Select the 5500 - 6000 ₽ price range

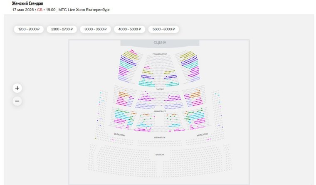pos(163,29)
